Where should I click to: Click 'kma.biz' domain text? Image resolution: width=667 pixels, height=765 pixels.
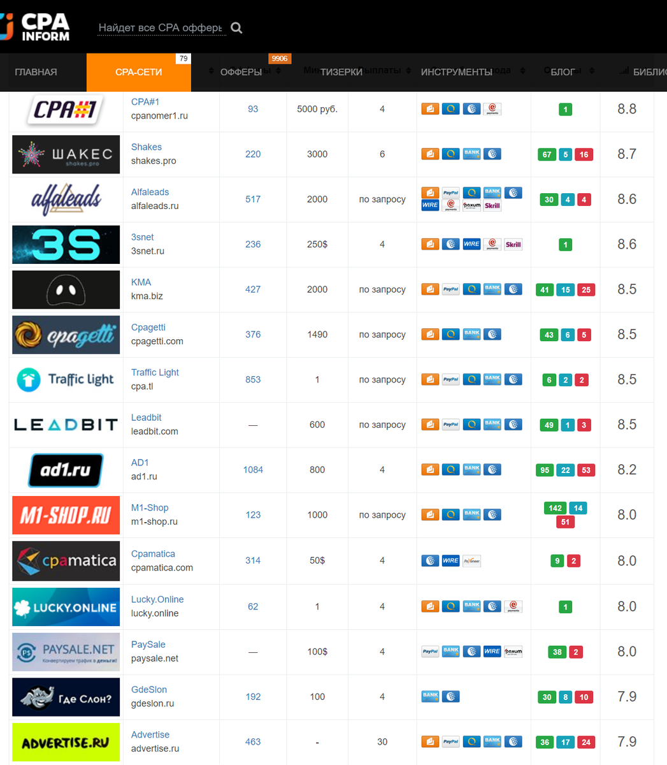pos(147,296)
